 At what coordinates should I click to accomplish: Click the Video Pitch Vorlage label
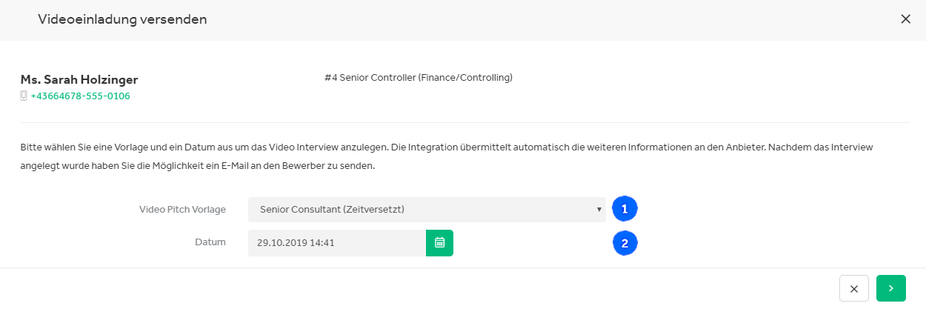[x=182, y=209]
